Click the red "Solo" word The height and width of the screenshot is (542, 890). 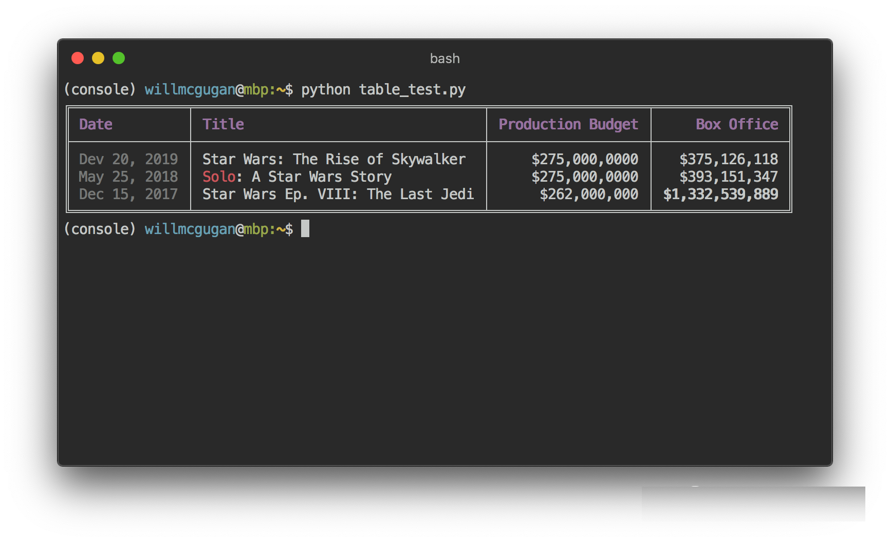[219, 177]
